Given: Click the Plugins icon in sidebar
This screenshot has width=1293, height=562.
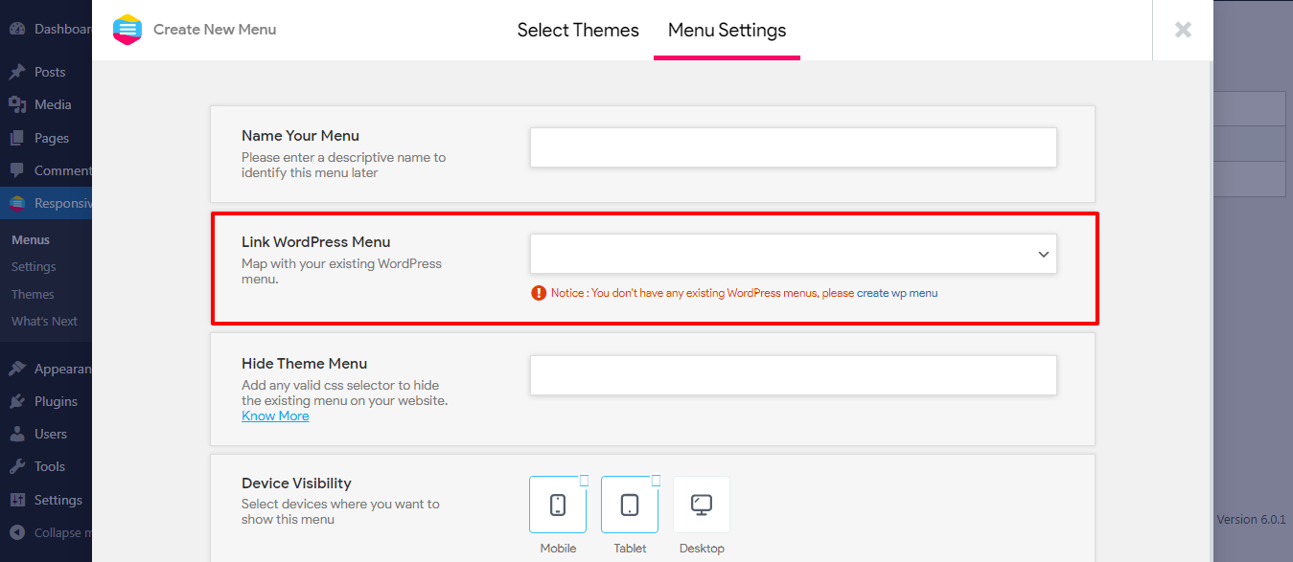Looking at the screenshot, I should pos(17,401).
